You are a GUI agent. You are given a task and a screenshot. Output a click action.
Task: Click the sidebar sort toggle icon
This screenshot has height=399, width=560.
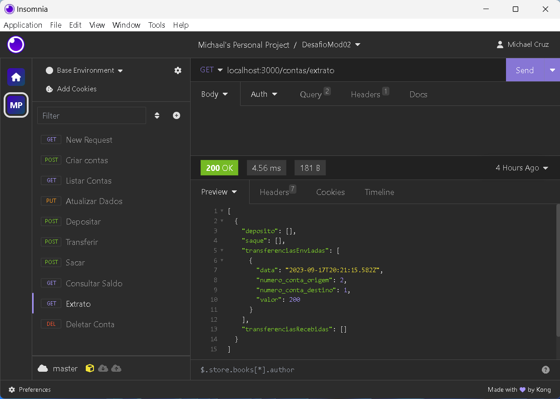tap(157, 115)
